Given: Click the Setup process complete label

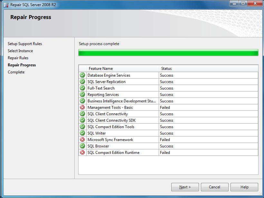Looking at the screenshot, I should (x=99, y=44).
